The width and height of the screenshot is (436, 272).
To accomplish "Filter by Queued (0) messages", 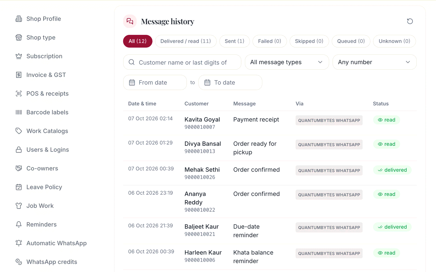I will [351, 41].
